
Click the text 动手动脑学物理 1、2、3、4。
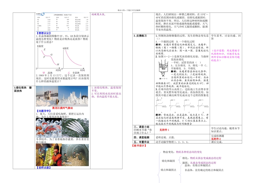tap(172, 142)
